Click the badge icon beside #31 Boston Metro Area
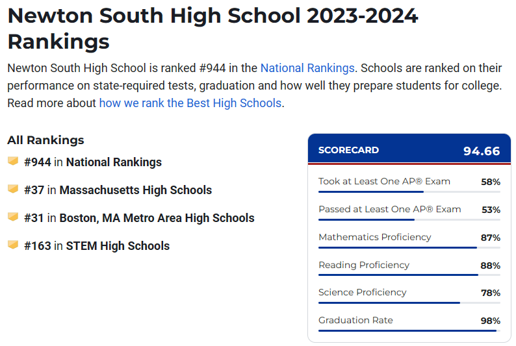 tap(13, 217)
